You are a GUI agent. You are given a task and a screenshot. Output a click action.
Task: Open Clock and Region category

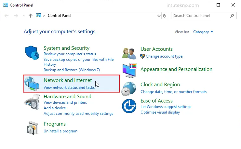160,84
